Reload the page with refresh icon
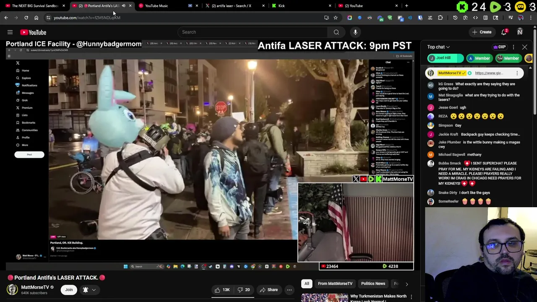This screenshot has height=302, width=537. [x=26, y=18]
